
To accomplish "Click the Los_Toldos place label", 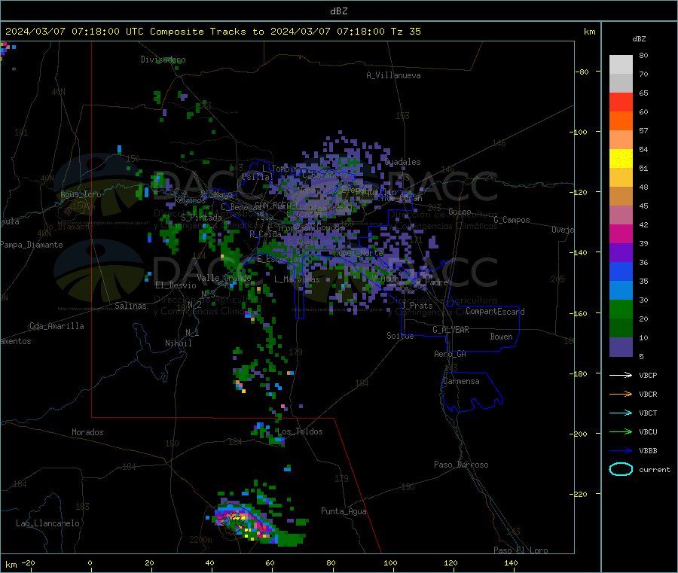I will [300, 431].
